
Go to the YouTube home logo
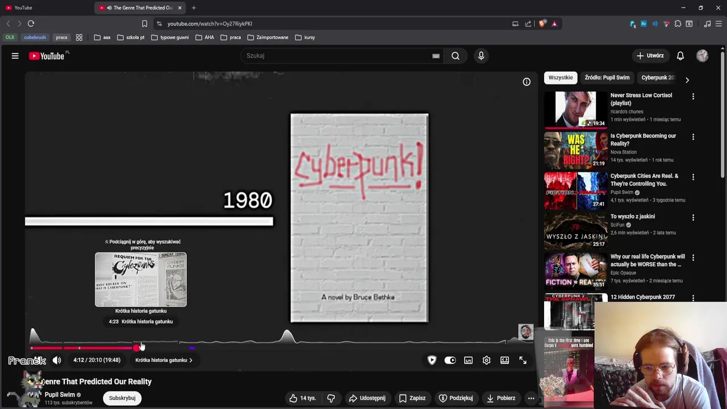(47, 56)
